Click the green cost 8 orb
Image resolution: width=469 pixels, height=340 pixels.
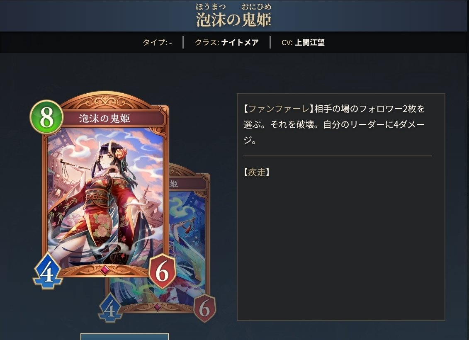47,117
